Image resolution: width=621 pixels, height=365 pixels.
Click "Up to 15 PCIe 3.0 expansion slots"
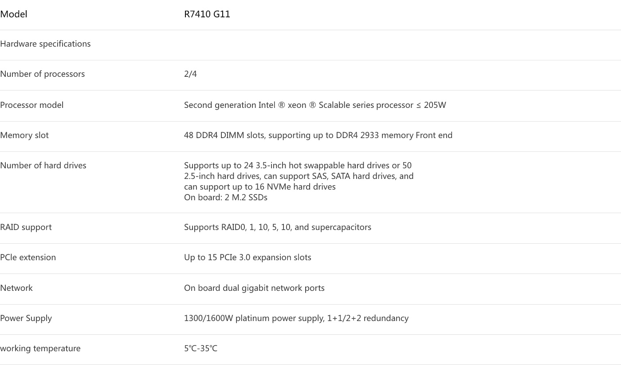point(248,258)
